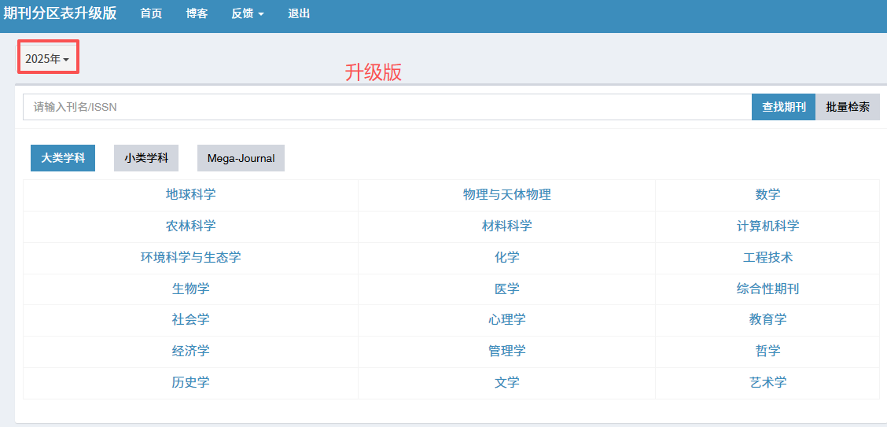Open the 地球科学 category link
The image size is (887, 427).
point(190,195)
